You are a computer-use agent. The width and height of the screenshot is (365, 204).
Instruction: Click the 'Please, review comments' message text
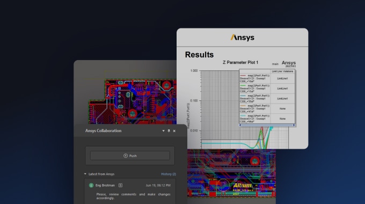(133, 196)
